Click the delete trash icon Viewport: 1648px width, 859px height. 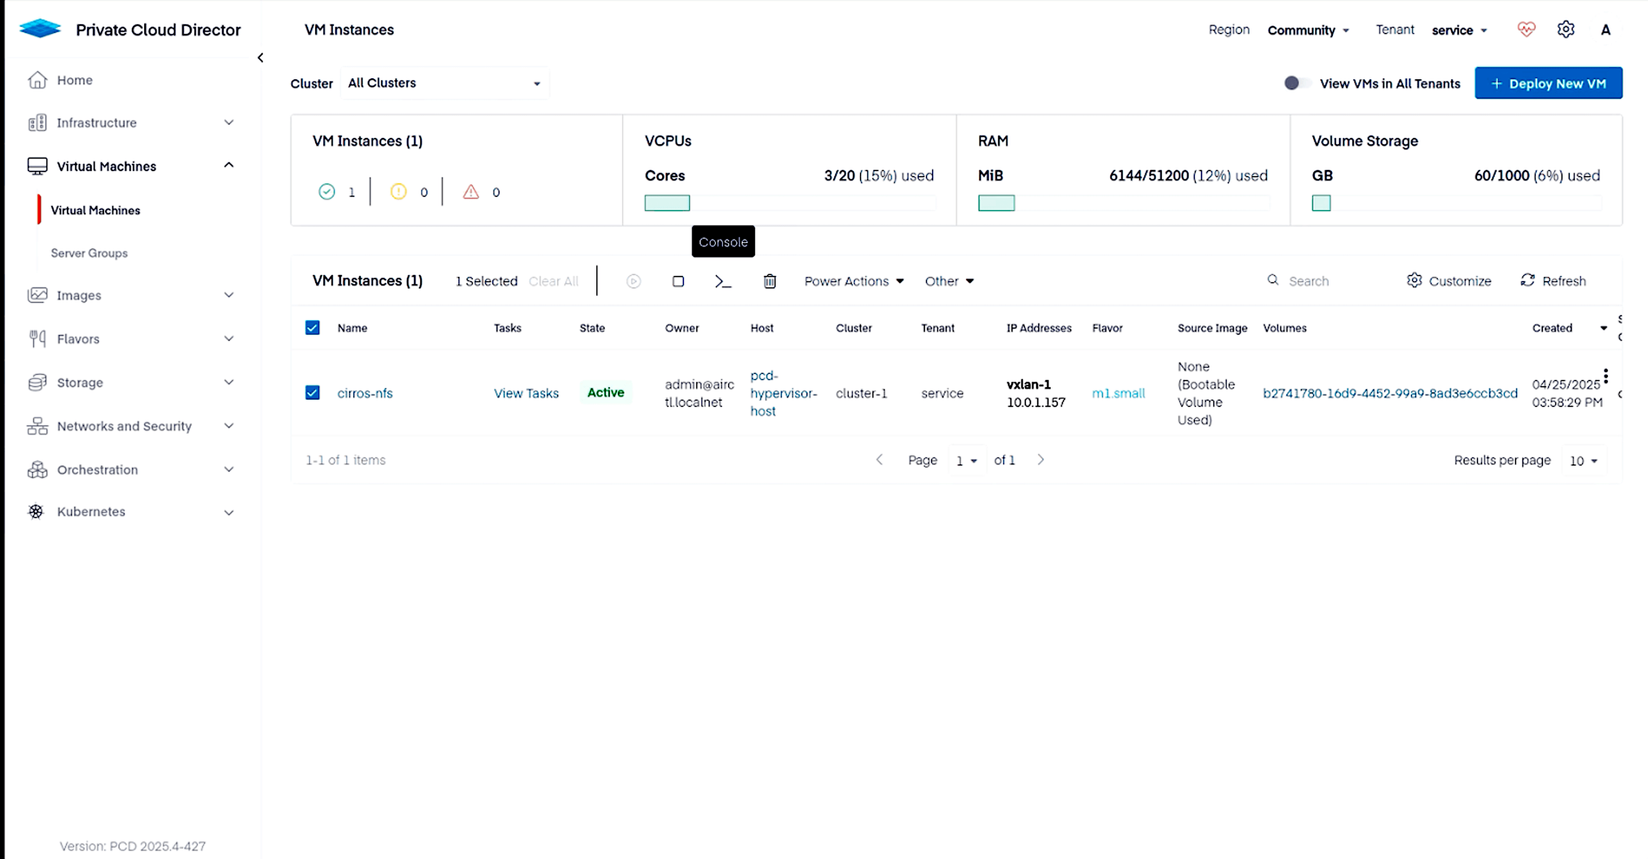click(769, 281)
